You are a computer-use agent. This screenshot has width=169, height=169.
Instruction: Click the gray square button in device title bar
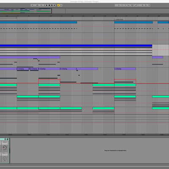point(5,139)
